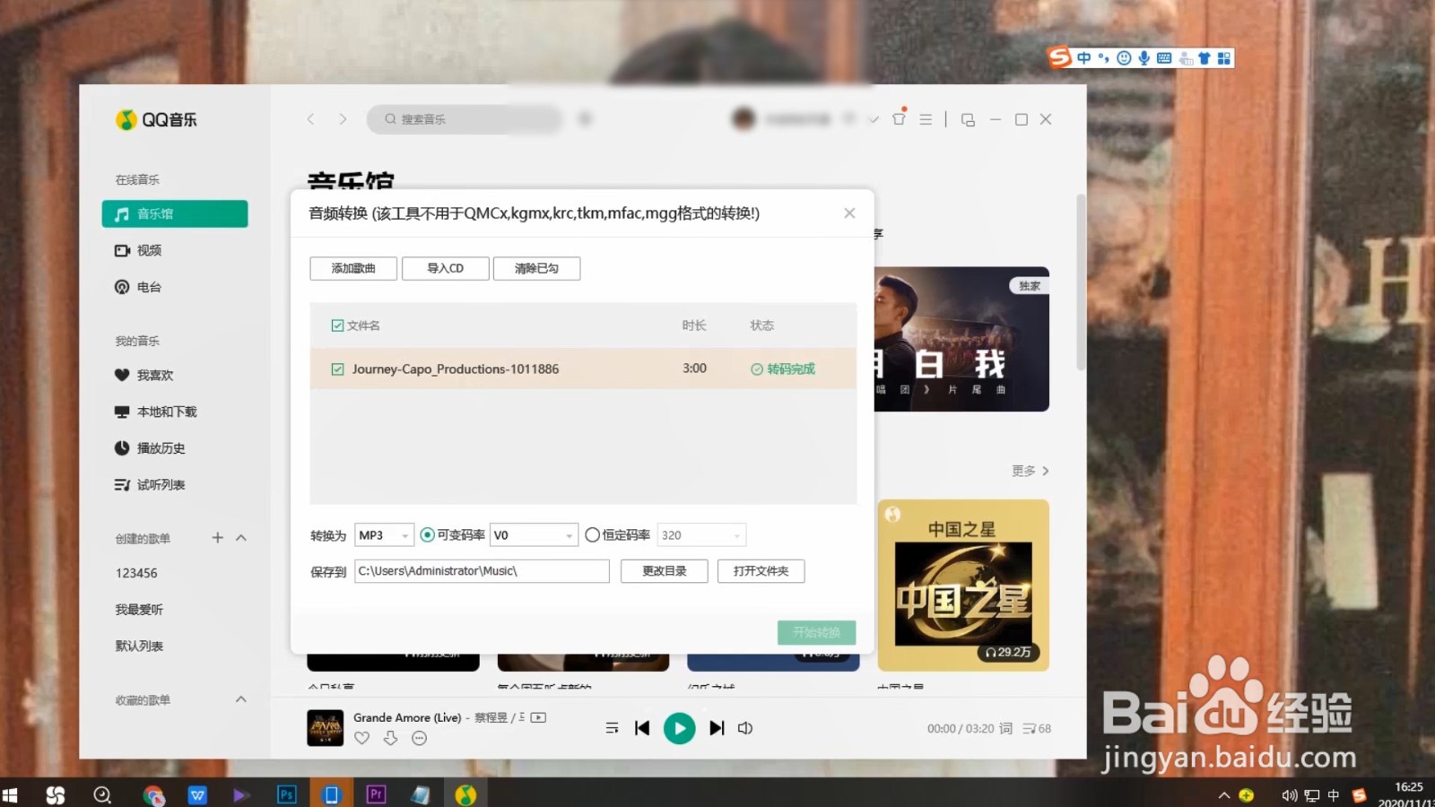Click the save path input field
Screen dimensions: 1435x807
482,571
